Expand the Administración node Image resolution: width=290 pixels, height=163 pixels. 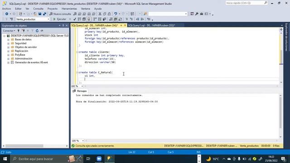(x=8, y=59)
